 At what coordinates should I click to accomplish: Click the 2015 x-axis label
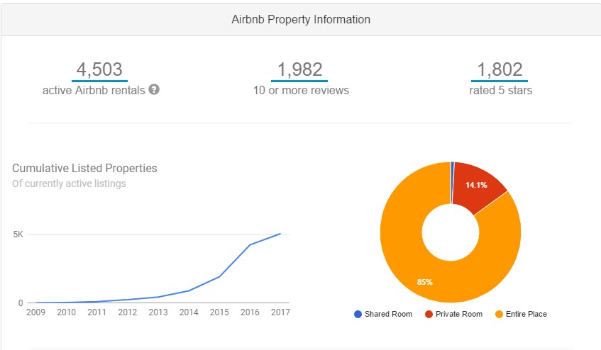pyautogui.click(x=219, y=312)
